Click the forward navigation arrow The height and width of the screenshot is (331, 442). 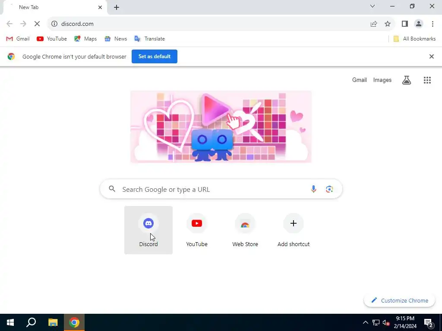[x=23, y=24]
